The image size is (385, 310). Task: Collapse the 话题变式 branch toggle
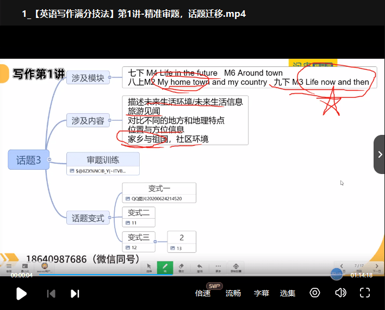point(110,218)
